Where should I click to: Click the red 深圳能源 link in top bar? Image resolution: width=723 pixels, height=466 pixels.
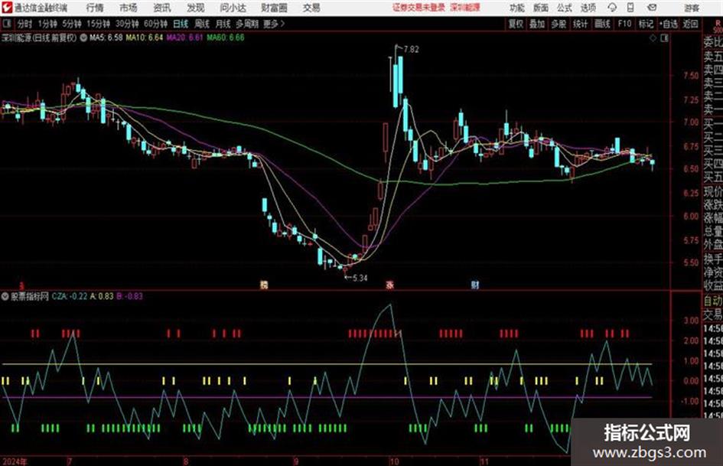[465, 8]
